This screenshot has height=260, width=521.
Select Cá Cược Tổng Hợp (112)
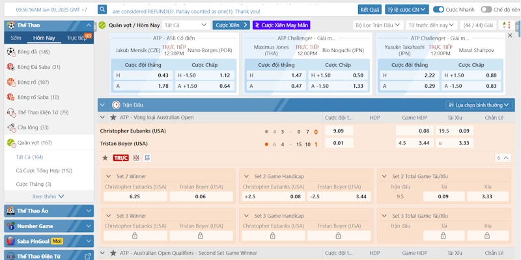[x=44, y=170]
